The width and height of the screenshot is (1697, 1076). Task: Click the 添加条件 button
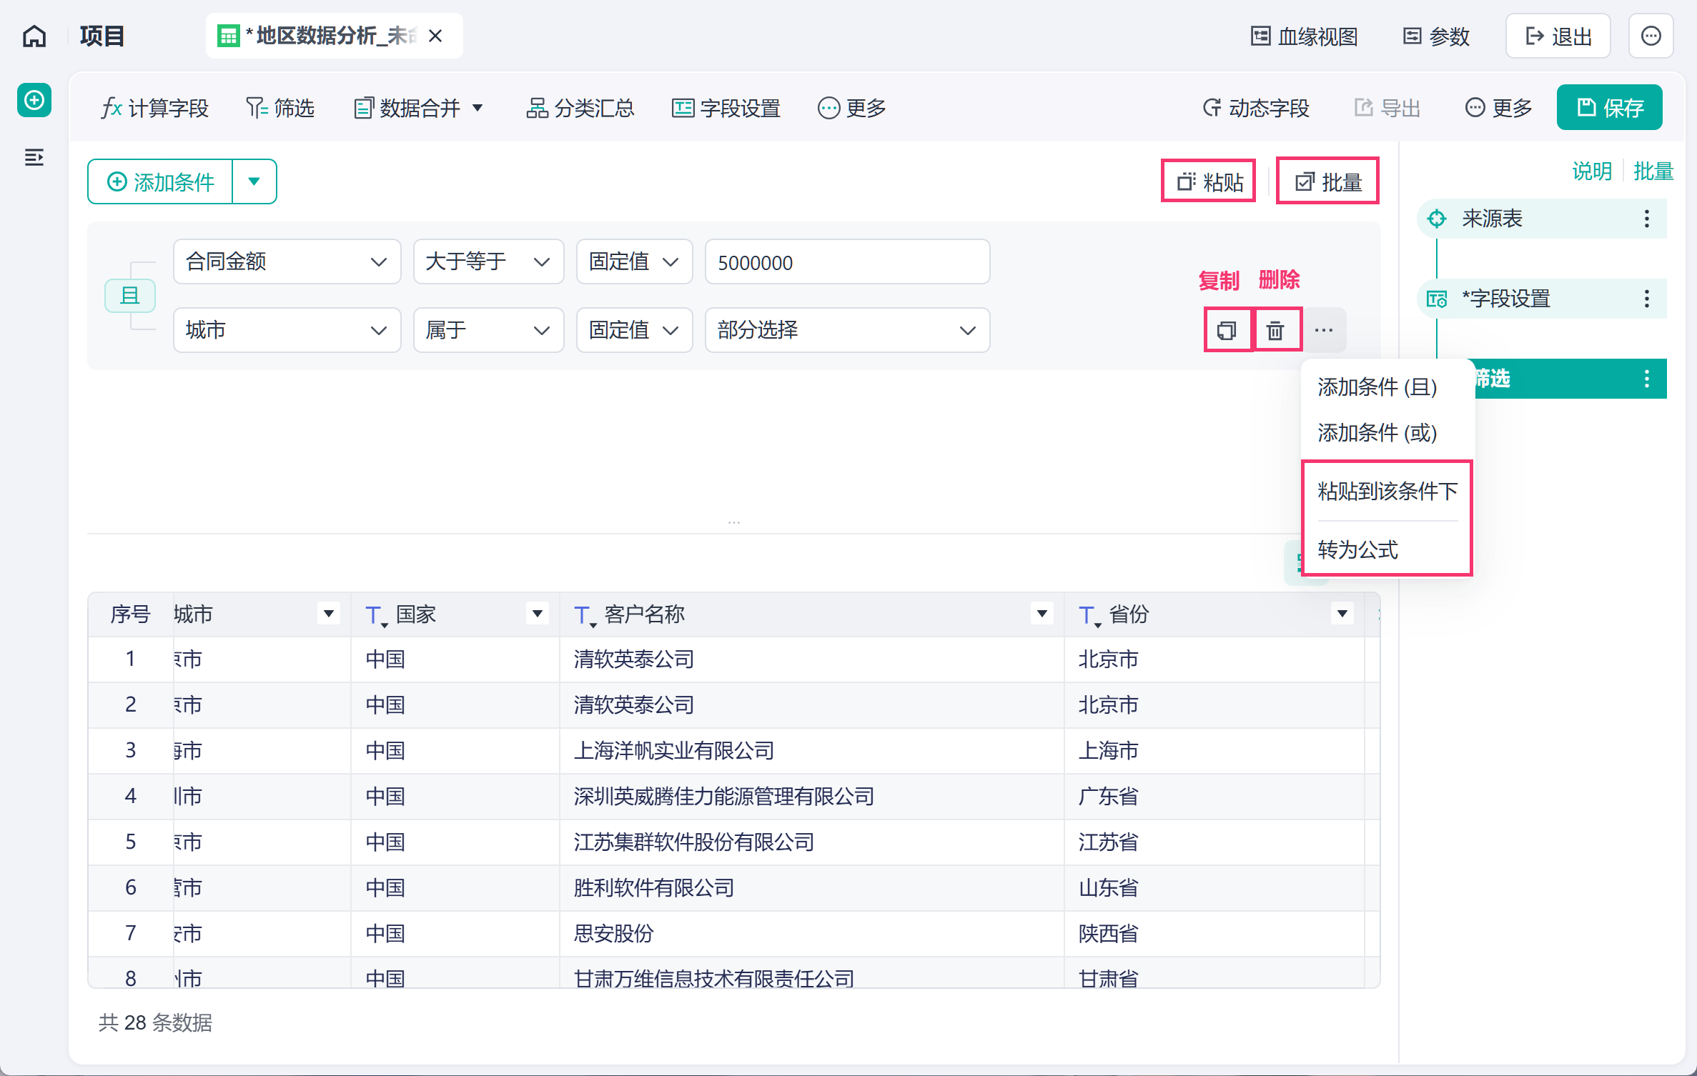(x=161, y=181)
